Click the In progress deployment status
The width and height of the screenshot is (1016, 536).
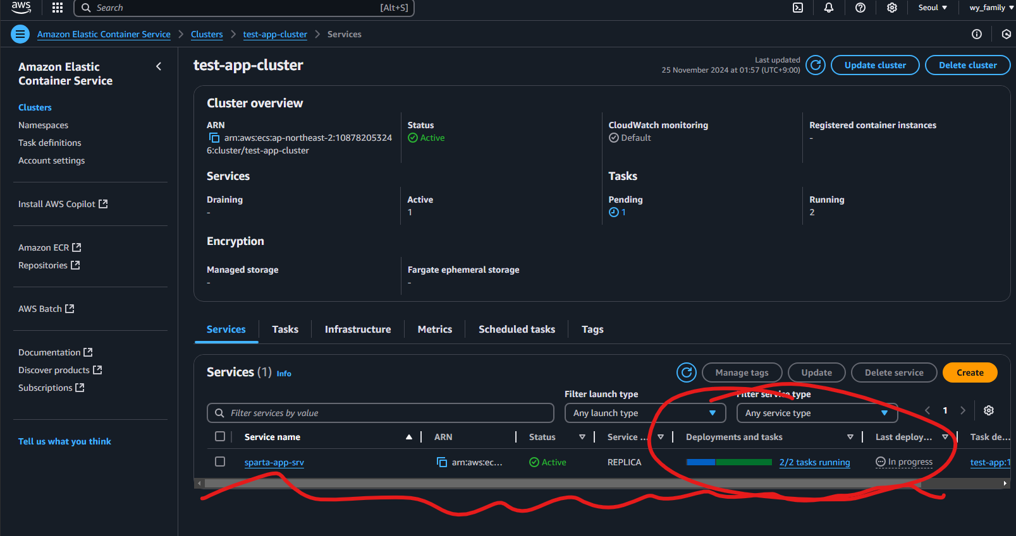904,462
